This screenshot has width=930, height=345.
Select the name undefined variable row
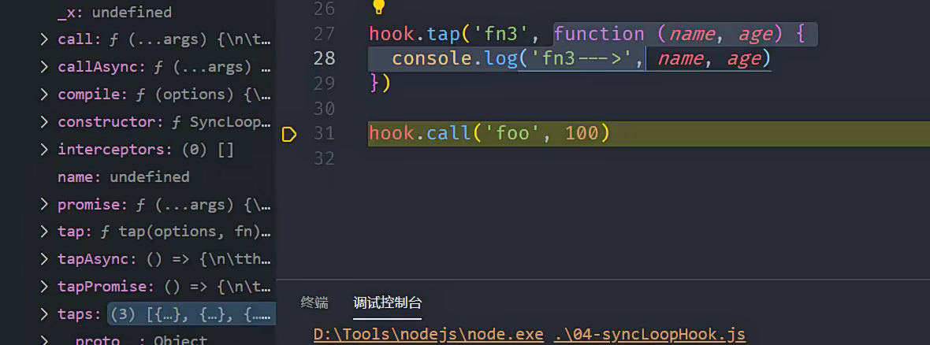123,177
